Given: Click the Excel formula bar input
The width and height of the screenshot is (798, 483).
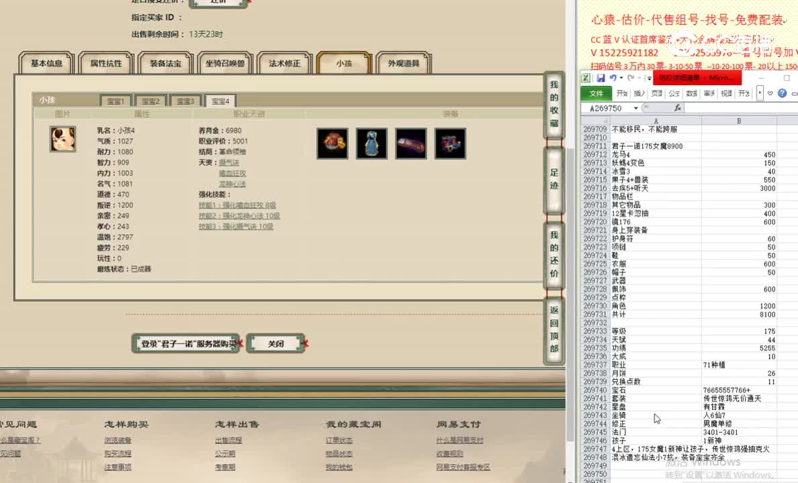Looking at the screenshot, I should point(740,108).
